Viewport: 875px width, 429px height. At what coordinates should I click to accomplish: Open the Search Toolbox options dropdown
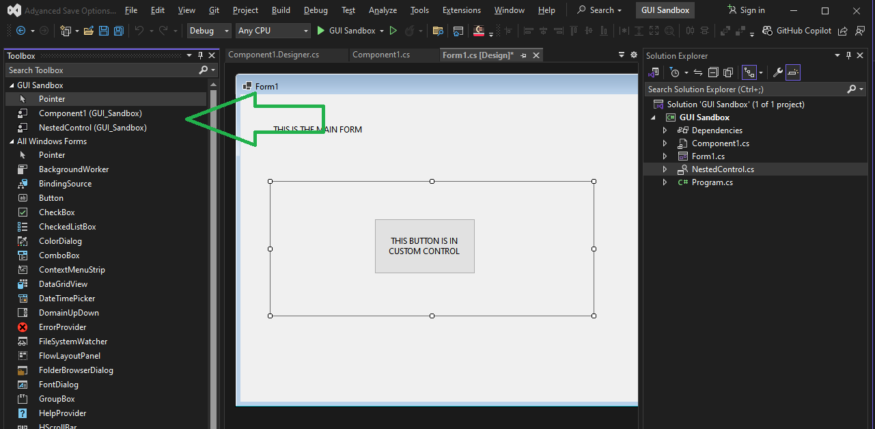(x=213, y=70)
